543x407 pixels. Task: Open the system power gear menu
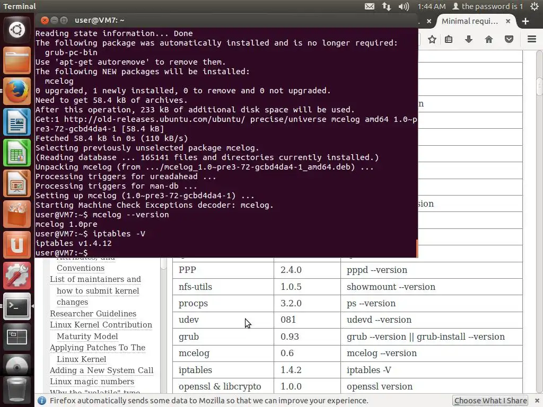(535, 6)
